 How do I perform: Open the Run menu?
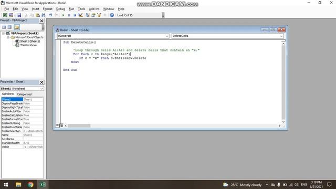(71, 9)
